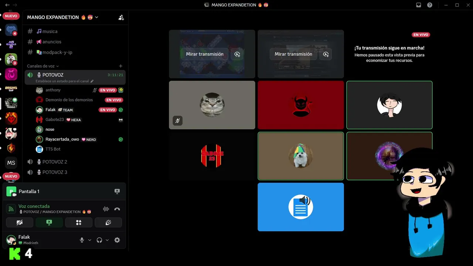Image resolution: width=473 pixels, height=266 pixels.
Task: Set channel status via Establece un estado
Action: click(64, 81)
